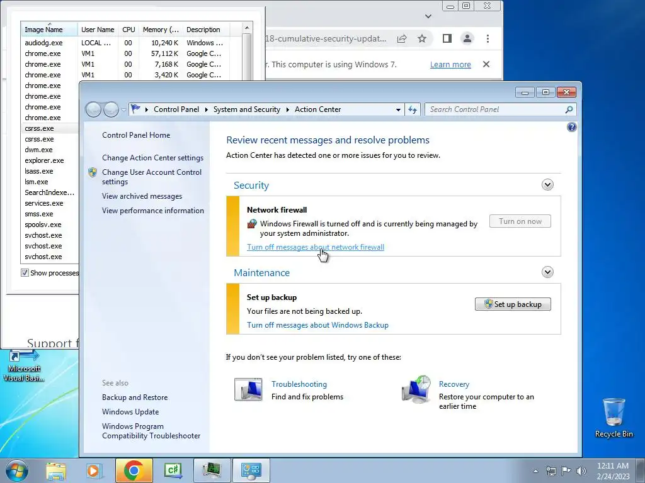Click System and Security breadcrumb
Viewport: 645px width, 483px height.
(x=246, y=109)
